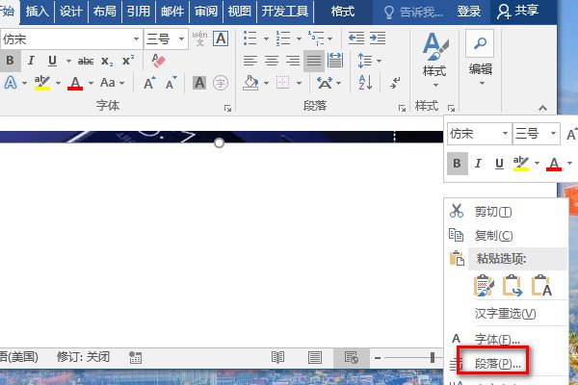Switch to View tab
This screenshot has width=578, height=385.
(x=240, y=11)
